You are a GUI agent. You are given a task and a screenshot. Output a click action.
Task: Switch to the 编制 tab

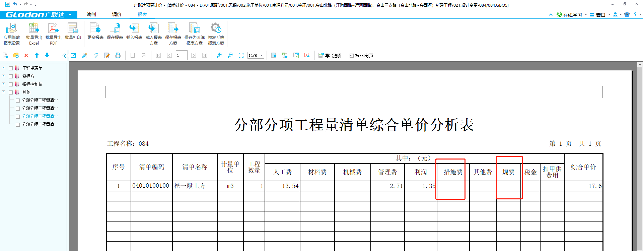(91, 14)
